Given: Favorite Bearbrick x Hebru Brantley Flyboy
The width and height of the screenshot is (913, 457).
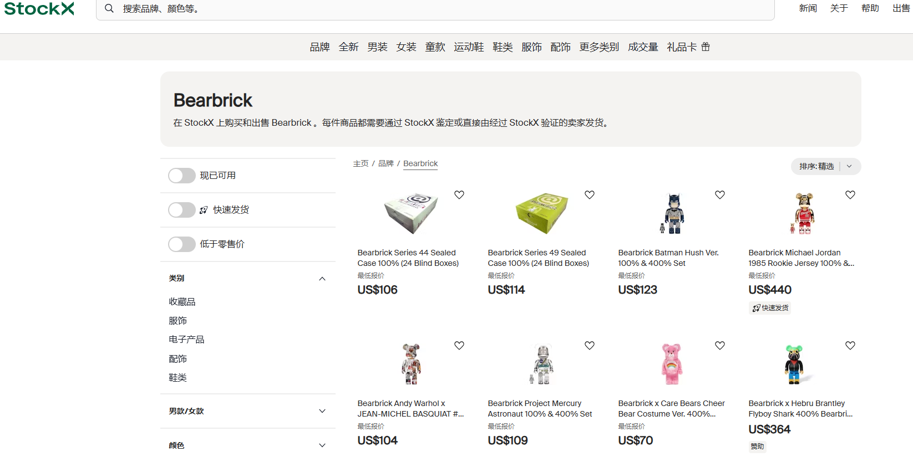Looking at the screenshot, I should (850, 346).
